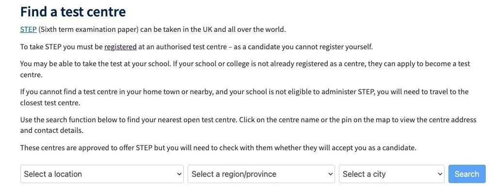The width and height of the screenshot is (494, 186).
Task: Click the 'These centres are approved to offer STEP' paragraph
Action: [218, 148]
